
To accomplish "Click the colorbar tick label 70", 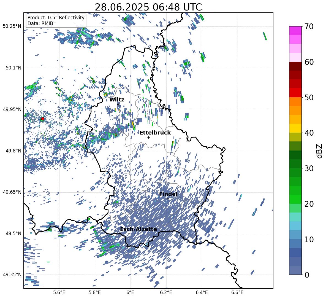I will (x=309, y=26).
